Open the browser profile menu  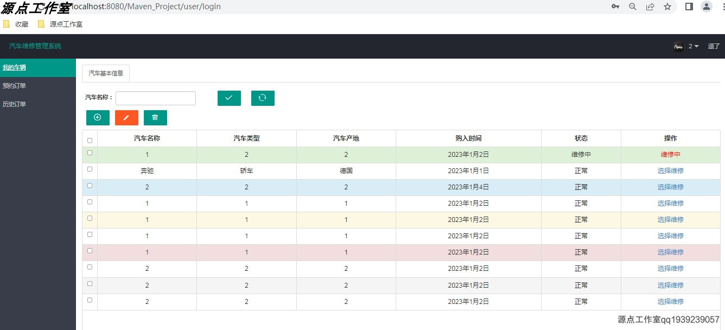(706, 7)
